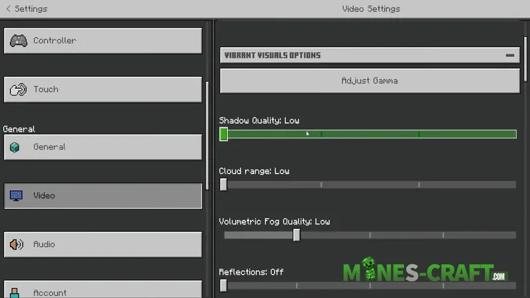Image resolution: width=530 pixels, height=298 pixels.
Task: Open the Controller settings category
Action: (103, 40)
